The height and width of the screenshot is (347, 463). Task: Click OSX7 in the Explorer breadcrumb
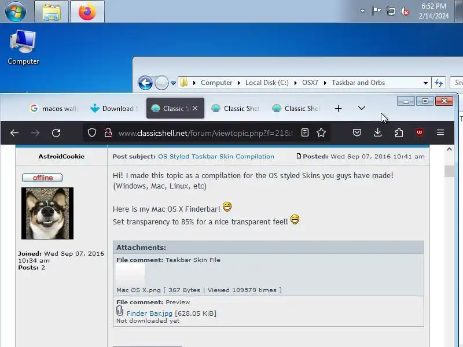click(x=310, y=83)
